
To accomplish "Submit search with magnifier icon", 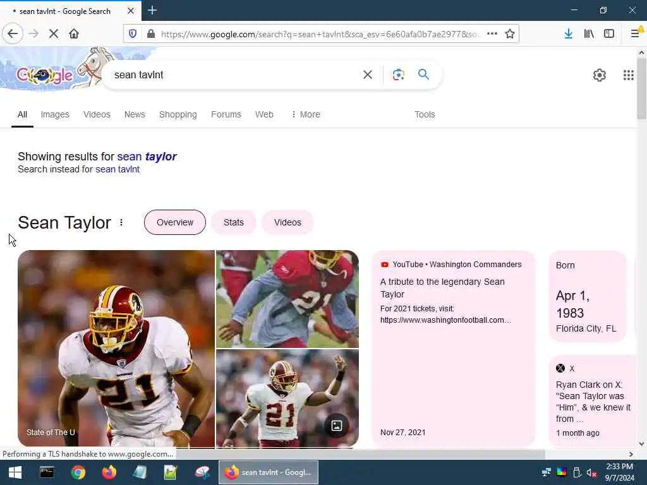I will tap(423, 75).
